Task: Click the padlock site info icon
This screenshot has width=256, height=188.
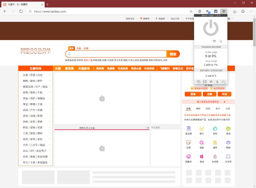Action: pyautogui.click(x=30, y=12)
